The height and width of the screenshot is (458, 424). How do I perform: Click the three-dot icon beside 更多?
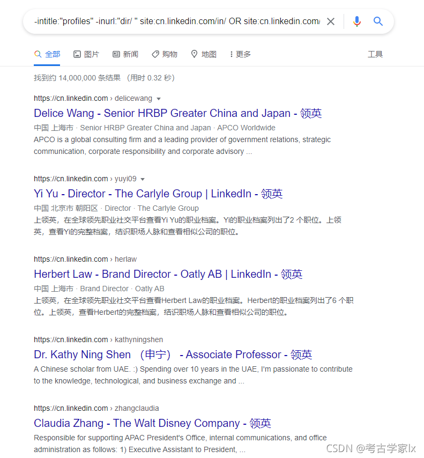(x=231, y=54)
